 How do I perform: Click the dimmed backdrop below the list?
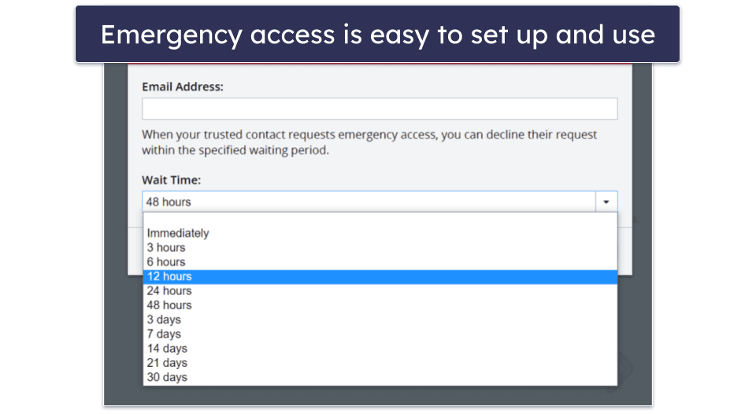point(378,396)
